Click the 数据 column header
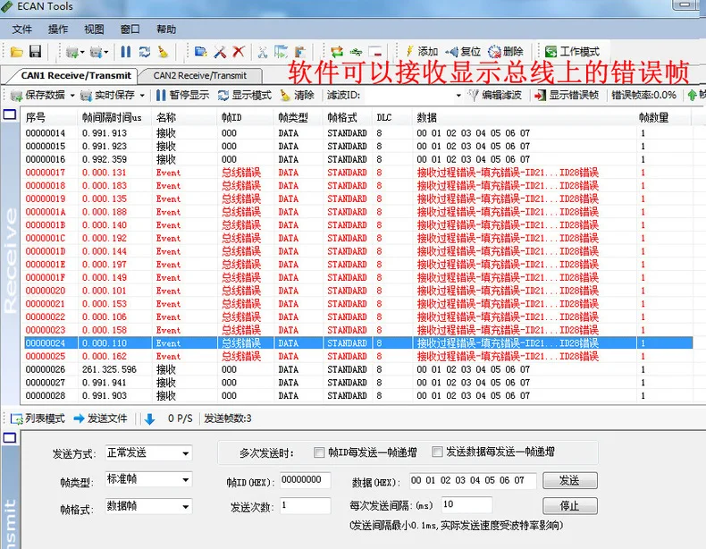The height and width of the screenshot is (549, 706). coord(524,117)
